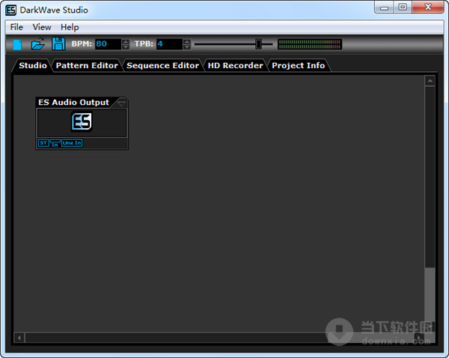Click the master volume slider handle
Viewport: 449px width, 358px height.
(259, 44)
